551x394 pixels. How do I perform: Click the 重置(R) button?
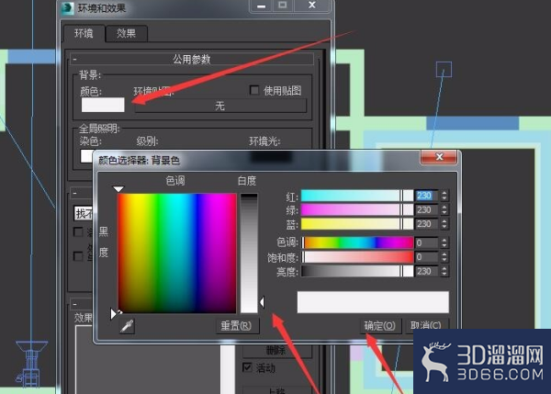pos(236,326)
